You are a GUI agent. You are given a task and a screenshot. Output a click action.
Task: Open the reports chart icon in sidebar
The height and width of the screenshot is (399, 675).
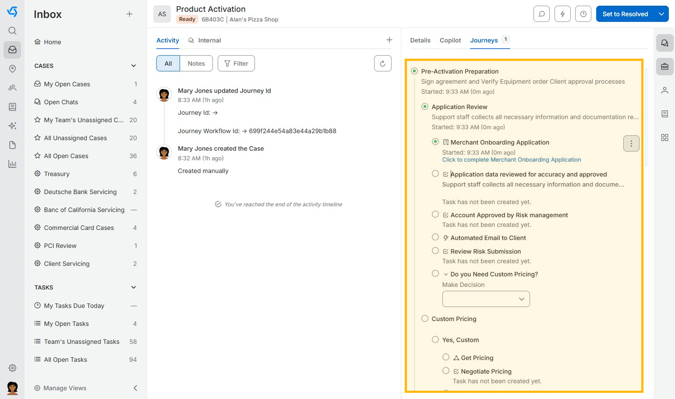pyautogui.click(x=12, y=164)
